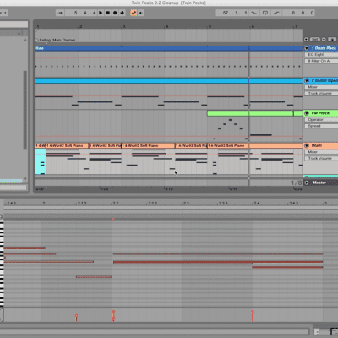This screenshot has height=338, width=338.
Task: Click the browser scroll-down arrow
Action: point(25,179)
